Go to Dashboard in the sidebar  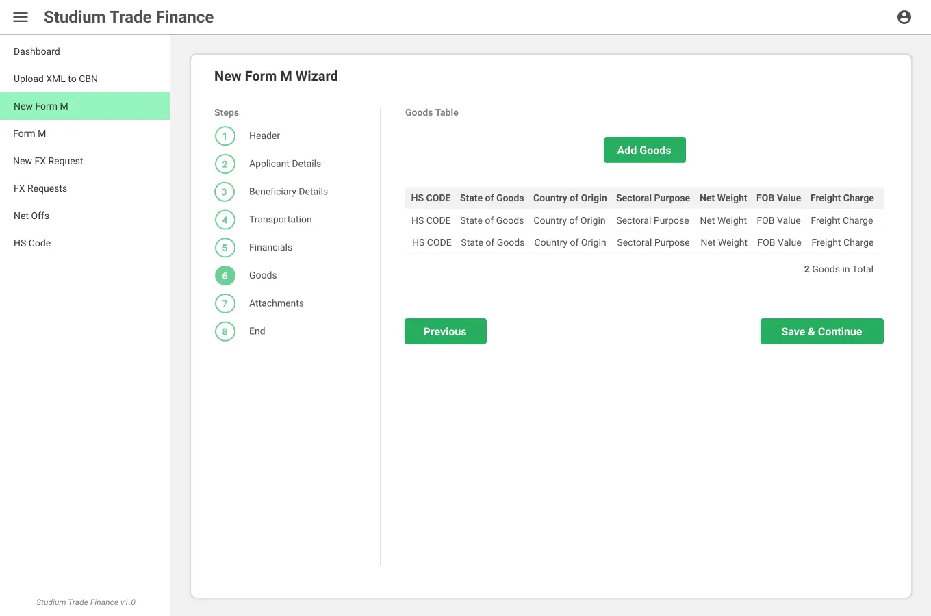point(85,51)
